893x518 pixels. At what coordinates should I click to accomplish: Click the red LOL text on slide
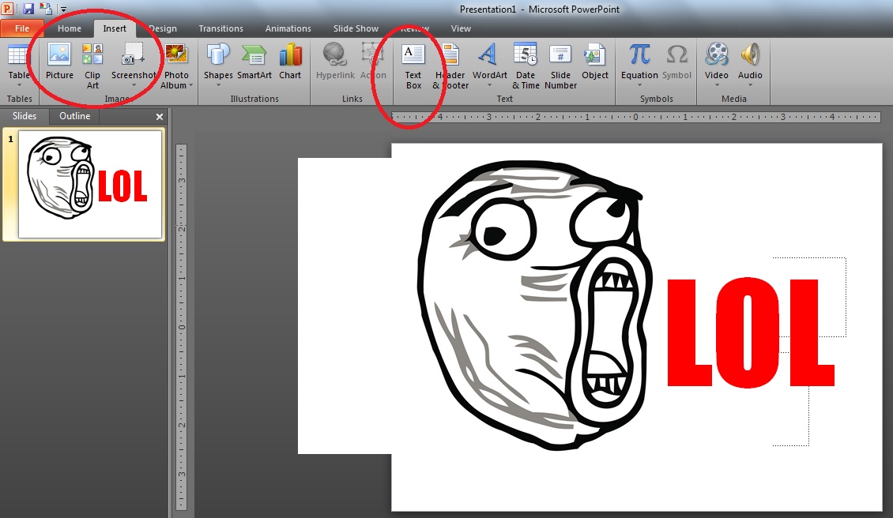coord(751,333)
